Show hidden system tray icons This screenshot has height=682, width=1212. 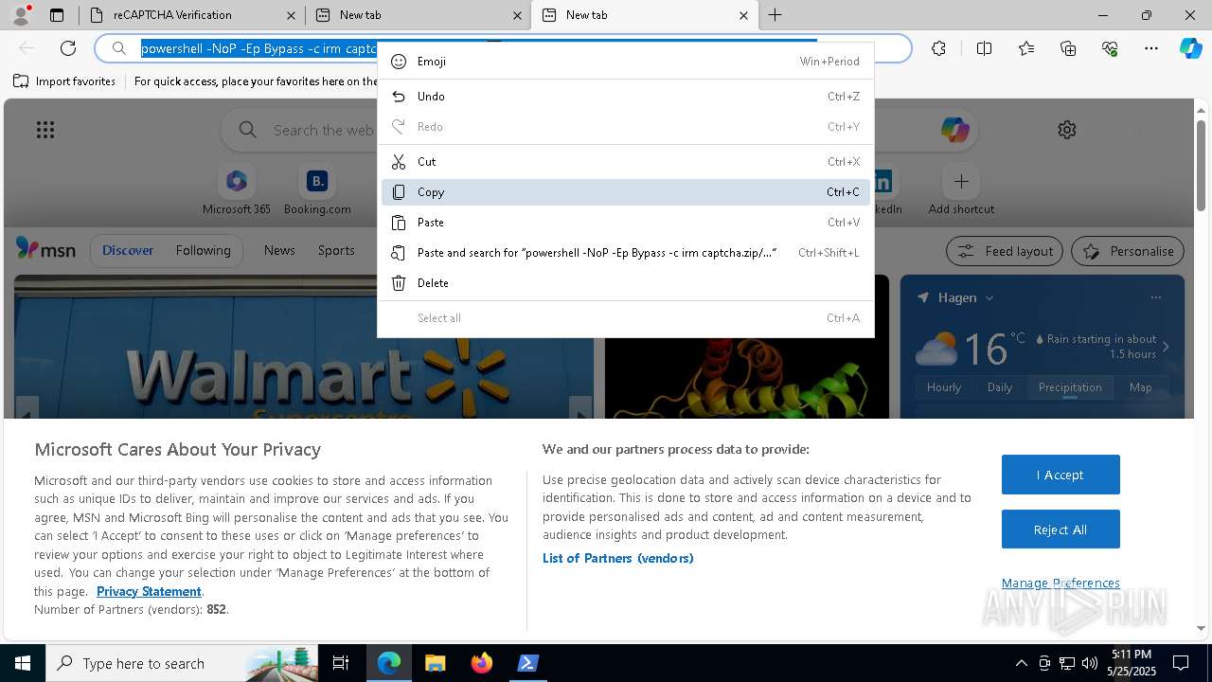(1021, 663)
